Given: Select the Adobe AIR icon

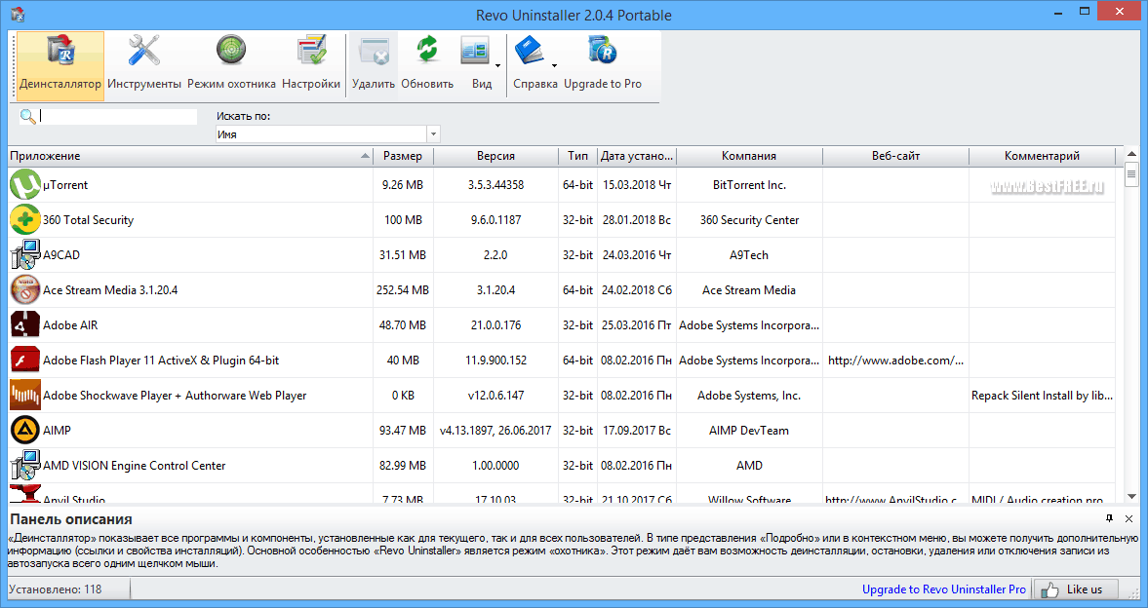Looking at the screenshot, I should point(25,324).
